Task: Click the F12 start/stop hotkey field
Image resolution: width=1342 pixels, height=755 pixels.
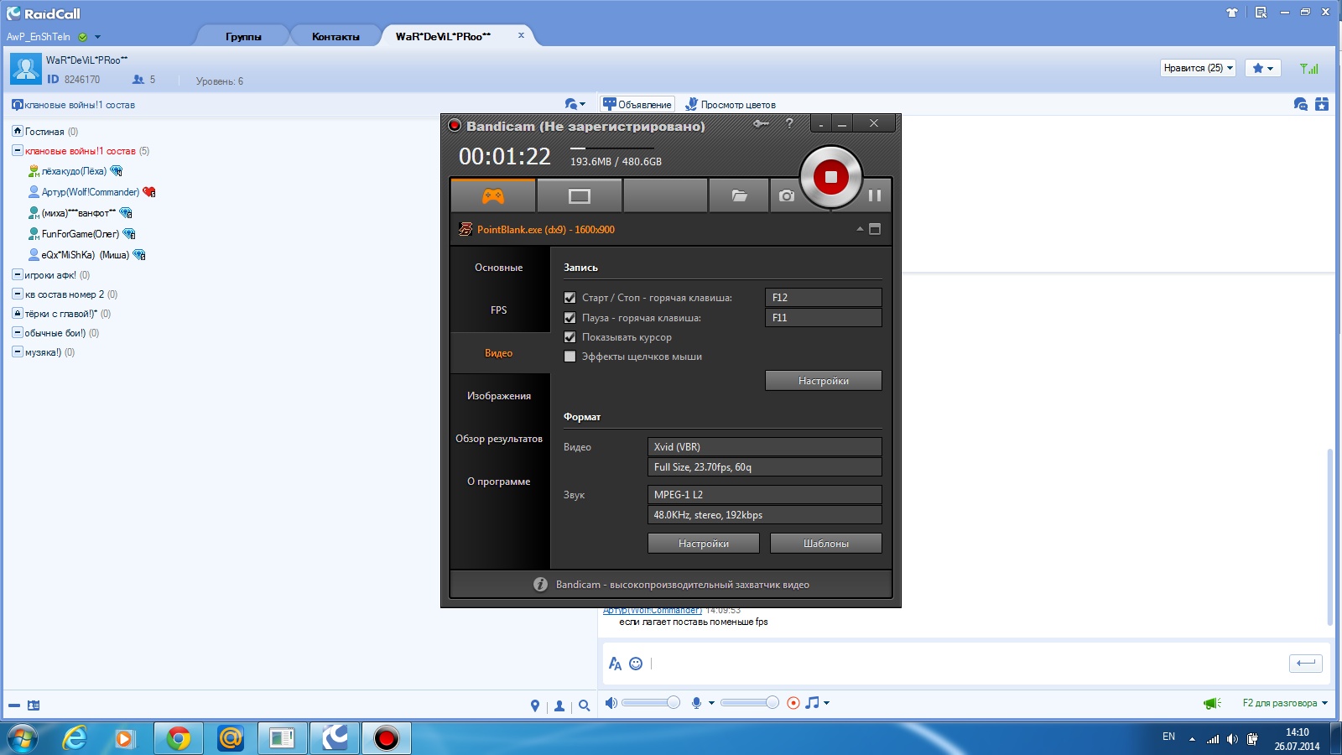Action: click(x=824, y=298)
